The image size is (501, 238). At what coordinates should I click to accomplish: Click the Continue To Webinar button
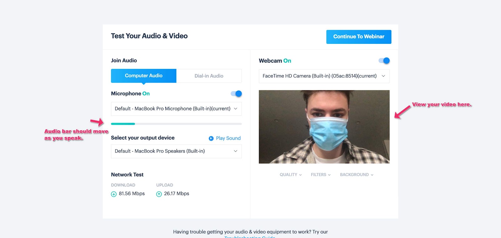359,37
